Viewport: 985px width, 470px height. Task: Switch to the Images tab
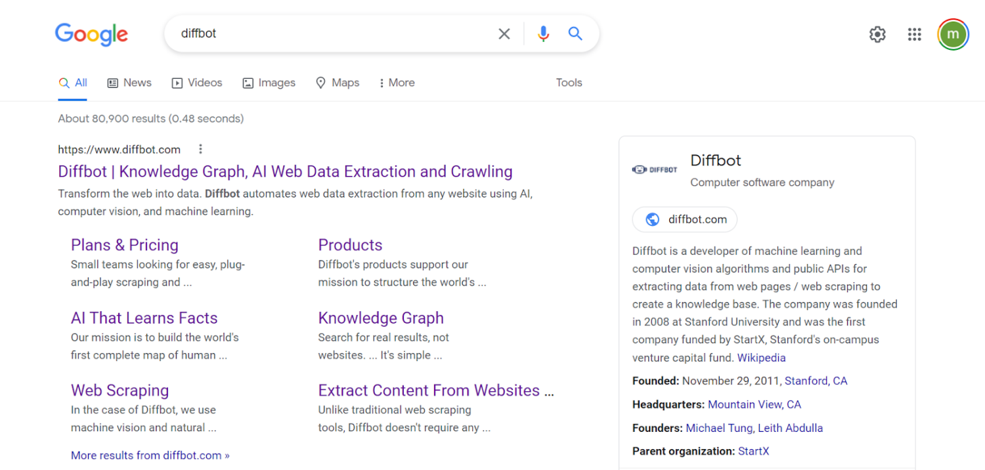tap(269, 83)
